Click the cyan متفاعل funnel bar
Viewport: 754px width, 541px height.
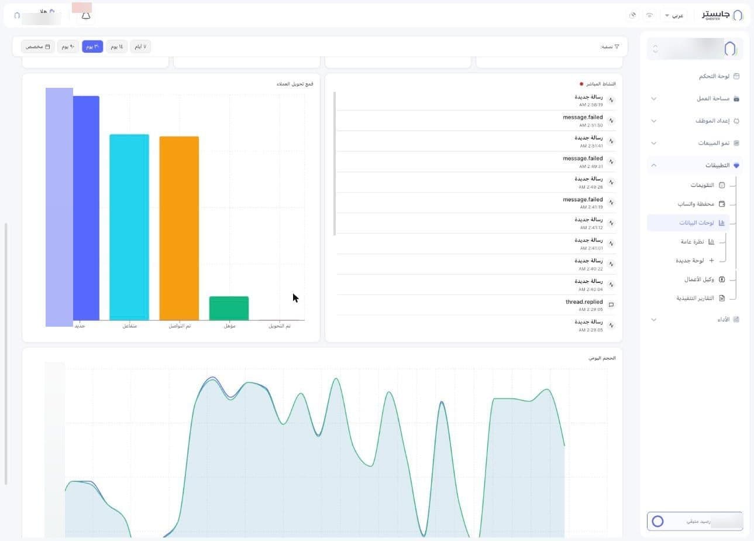point(129,227)
